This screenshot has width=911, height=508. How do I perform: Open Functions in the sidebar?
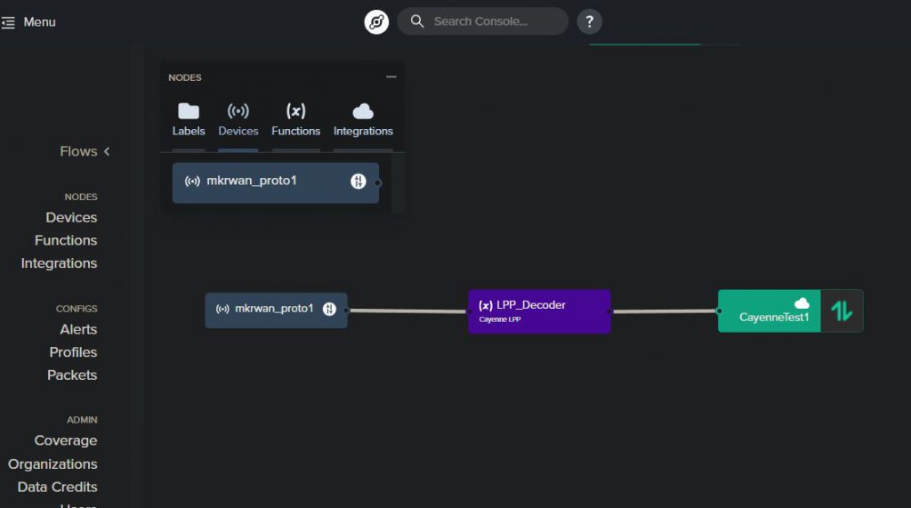(66, 240)
